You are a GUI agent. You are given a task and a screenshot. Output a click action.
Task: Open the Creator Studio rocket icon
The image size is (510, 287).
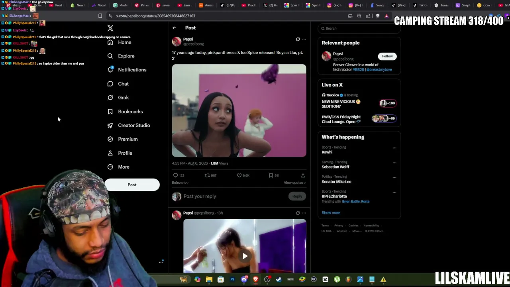pyautogui.click(x=110, y=125)
